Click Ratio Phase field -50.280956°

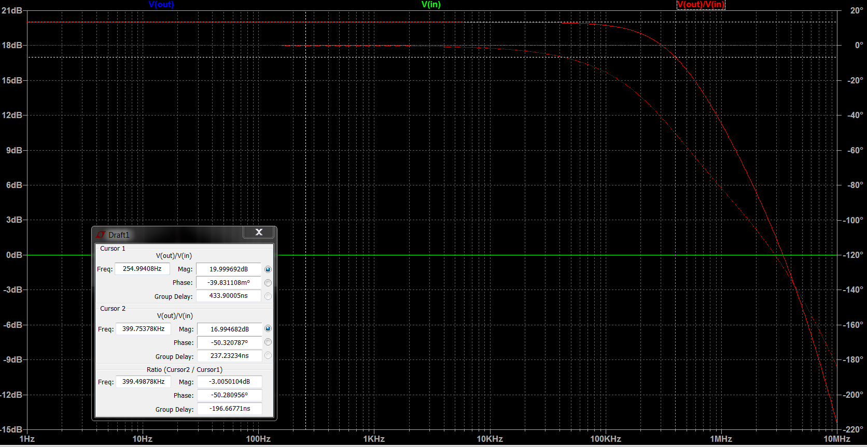click(230, 395)
